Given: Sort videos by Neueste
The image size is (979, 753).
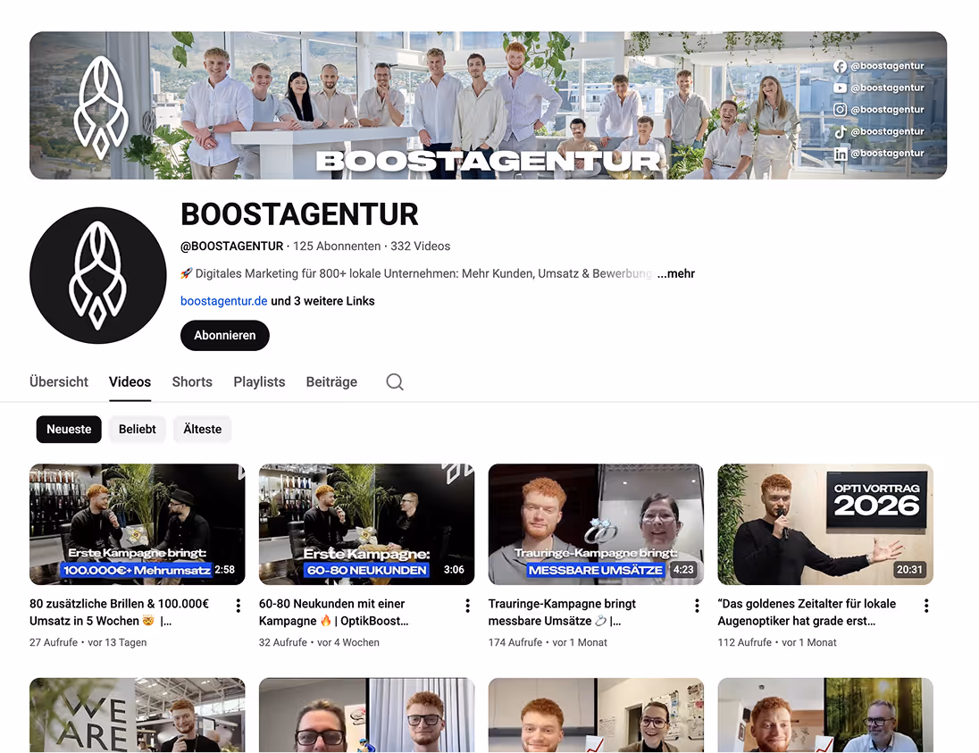Looking at the screenshot, I should [x=69, y=430].
